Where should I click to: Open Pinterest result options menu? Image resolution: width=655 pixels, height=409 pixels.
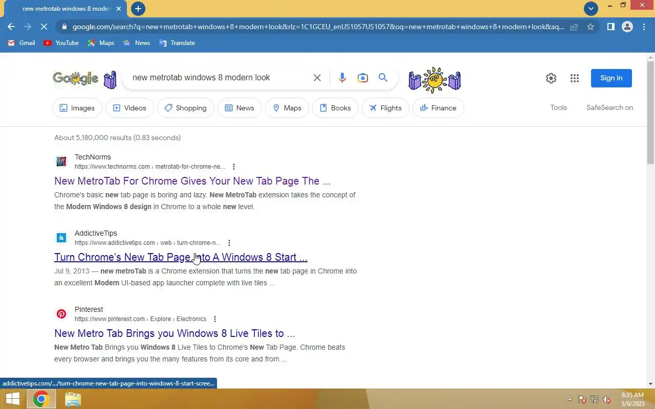(215, 319)
